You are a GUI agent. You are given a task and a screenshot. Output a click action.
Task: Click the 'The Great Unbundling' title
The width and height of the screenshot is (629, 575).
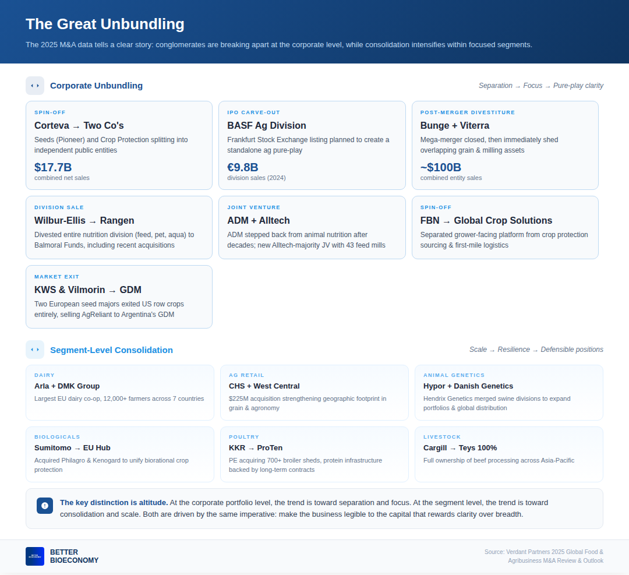pyautogui.click(x=105, y=24)
